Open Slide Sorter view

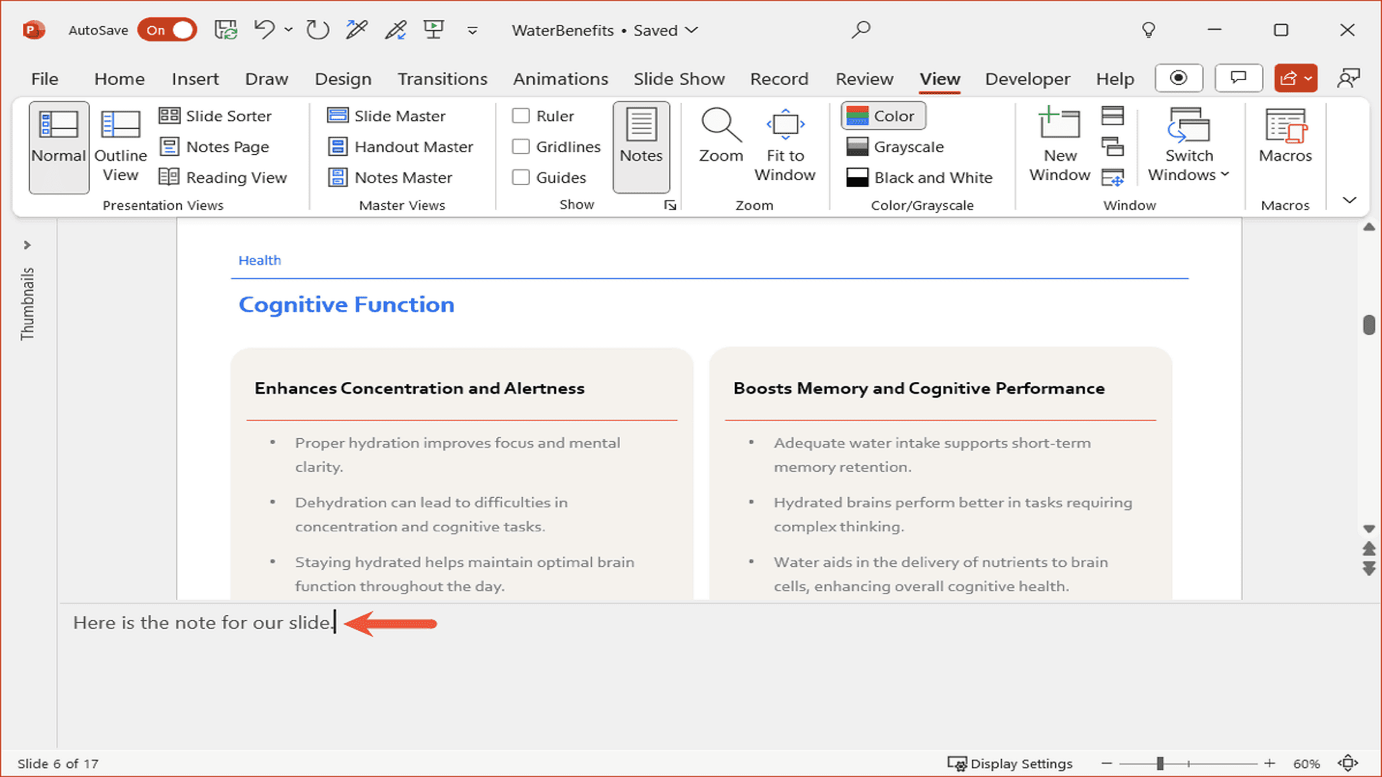[x=215, y=116]
